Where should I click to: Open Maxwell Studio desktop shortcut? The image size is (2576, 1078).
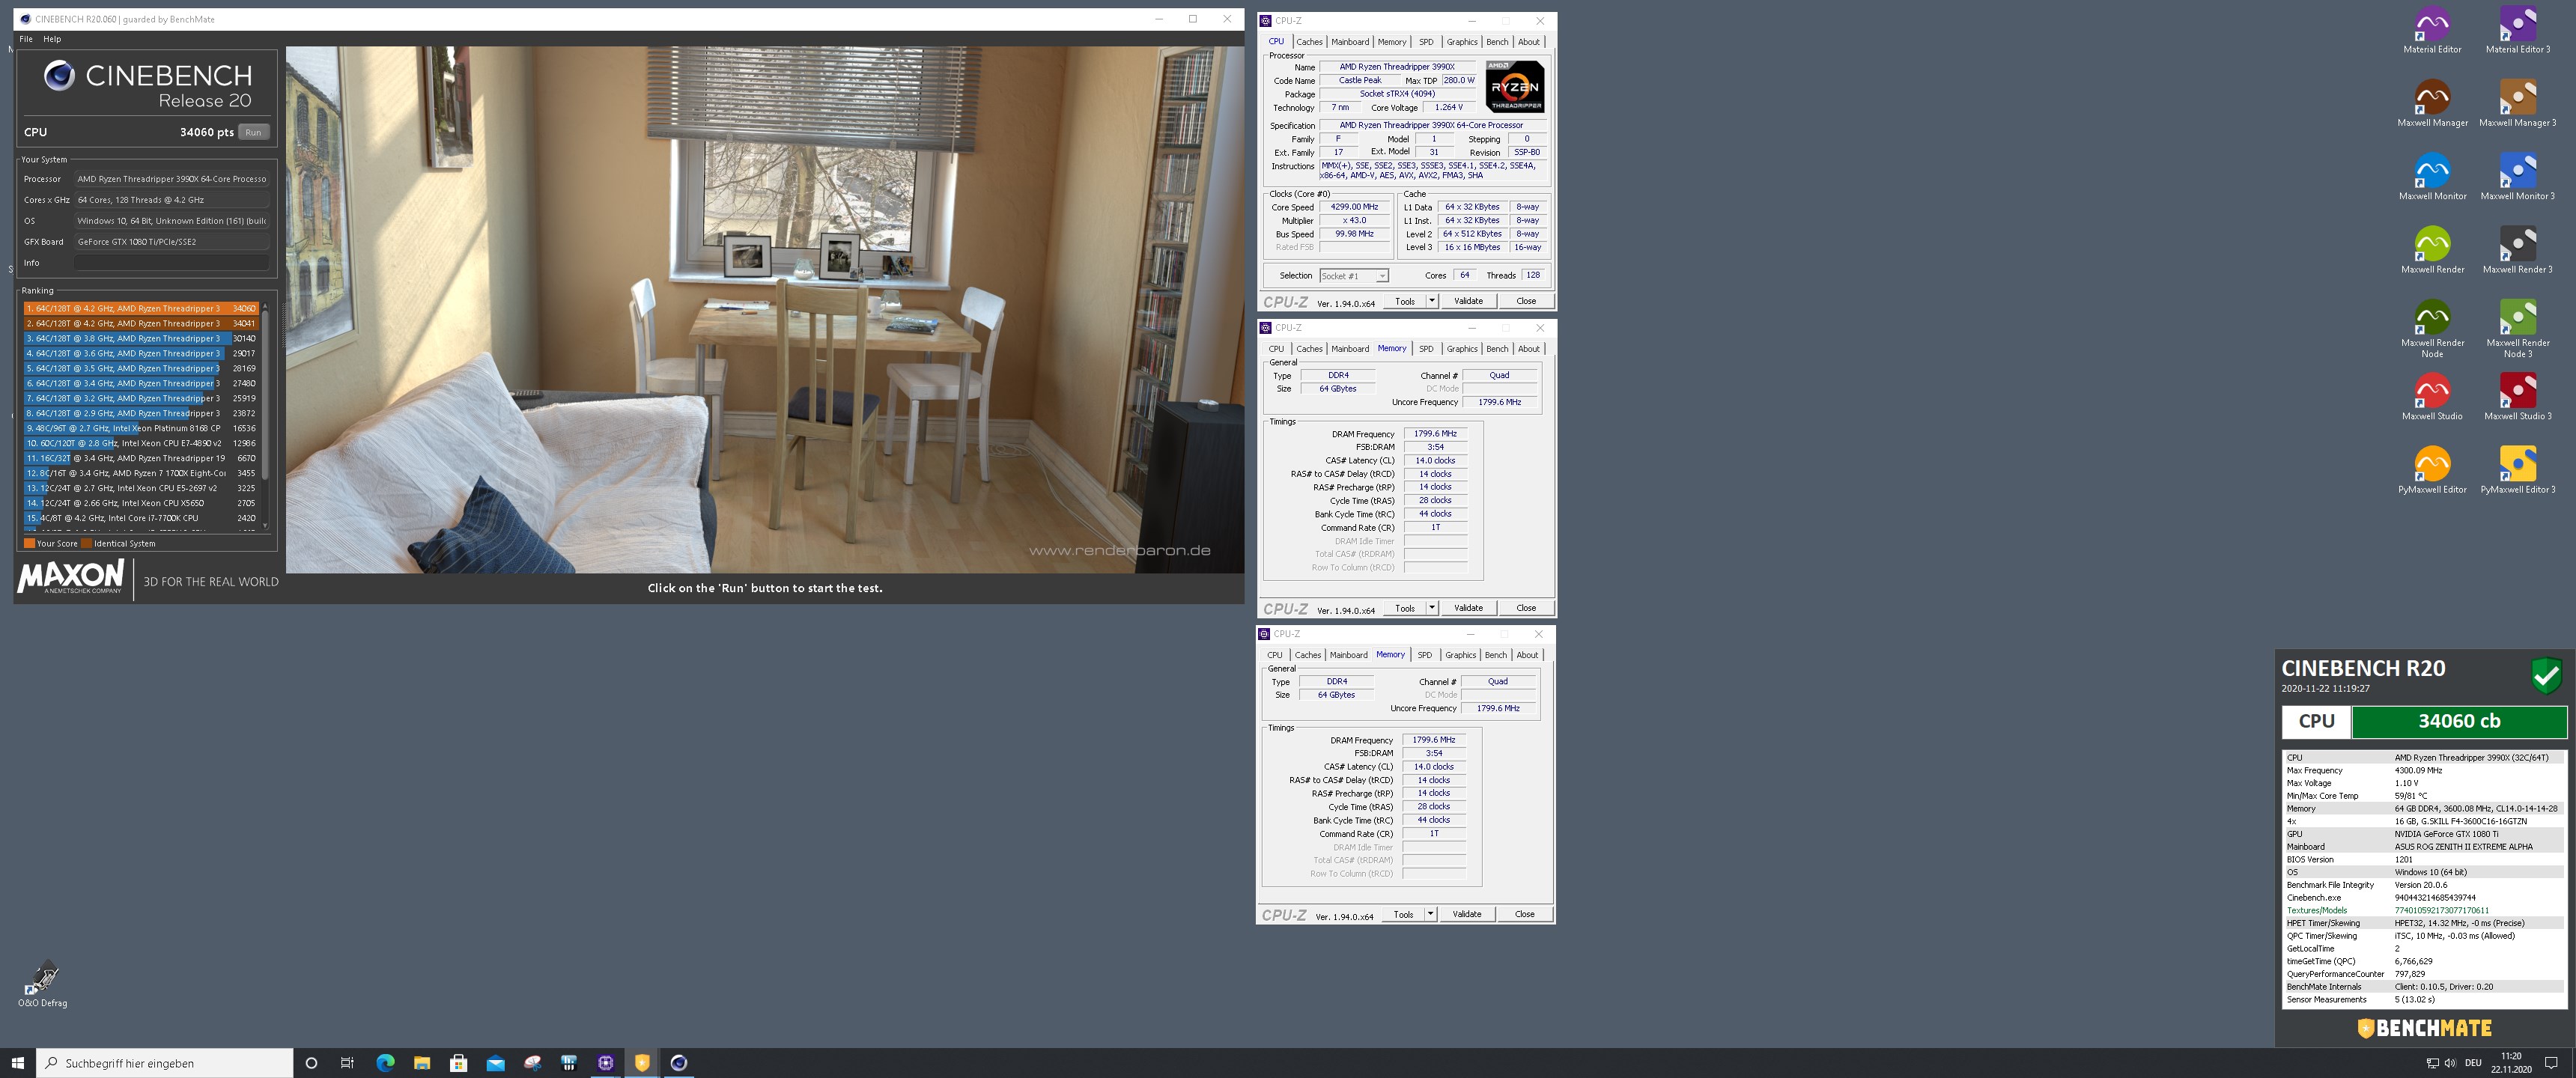pos(2432,396)
